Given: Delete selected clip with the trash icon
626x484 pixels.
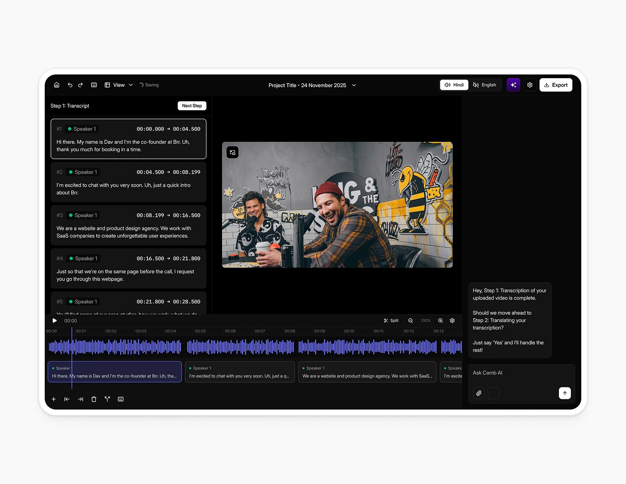Looking at the screenshot, I should pos(94,399).
